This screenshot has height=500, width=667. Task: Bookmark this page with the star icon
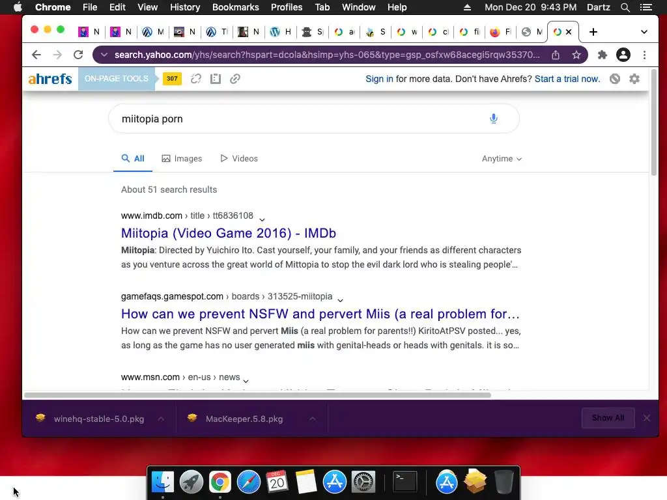576,55
